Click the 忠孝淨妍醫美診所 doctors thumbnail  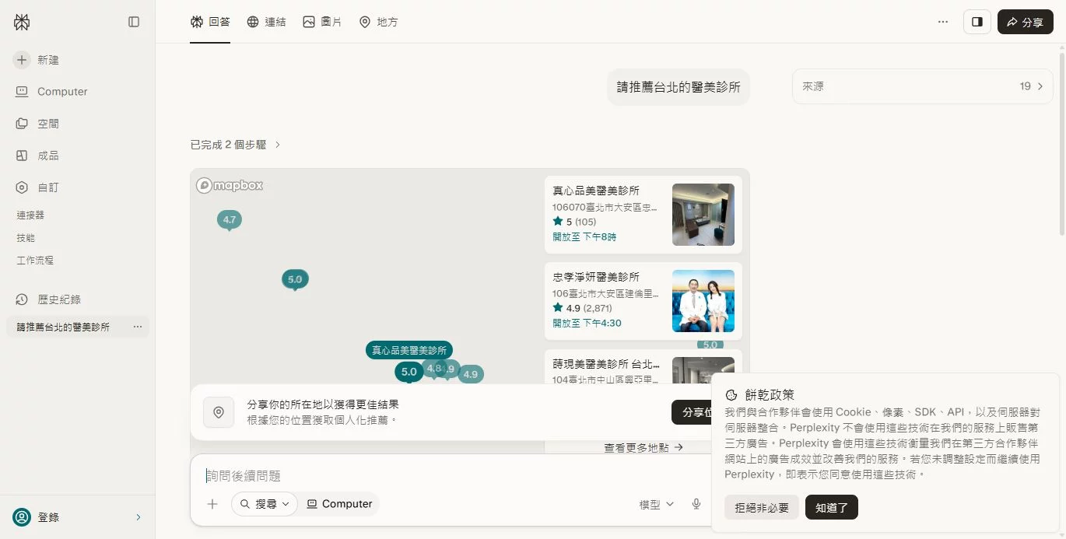tap(703, 301)
